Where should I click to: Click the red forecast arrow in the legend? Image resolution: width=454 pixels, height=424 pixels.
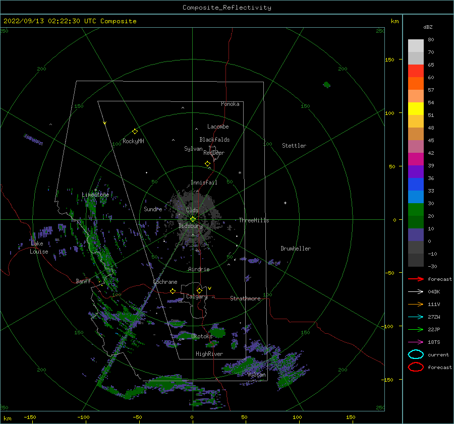click(x=416, y=279)
